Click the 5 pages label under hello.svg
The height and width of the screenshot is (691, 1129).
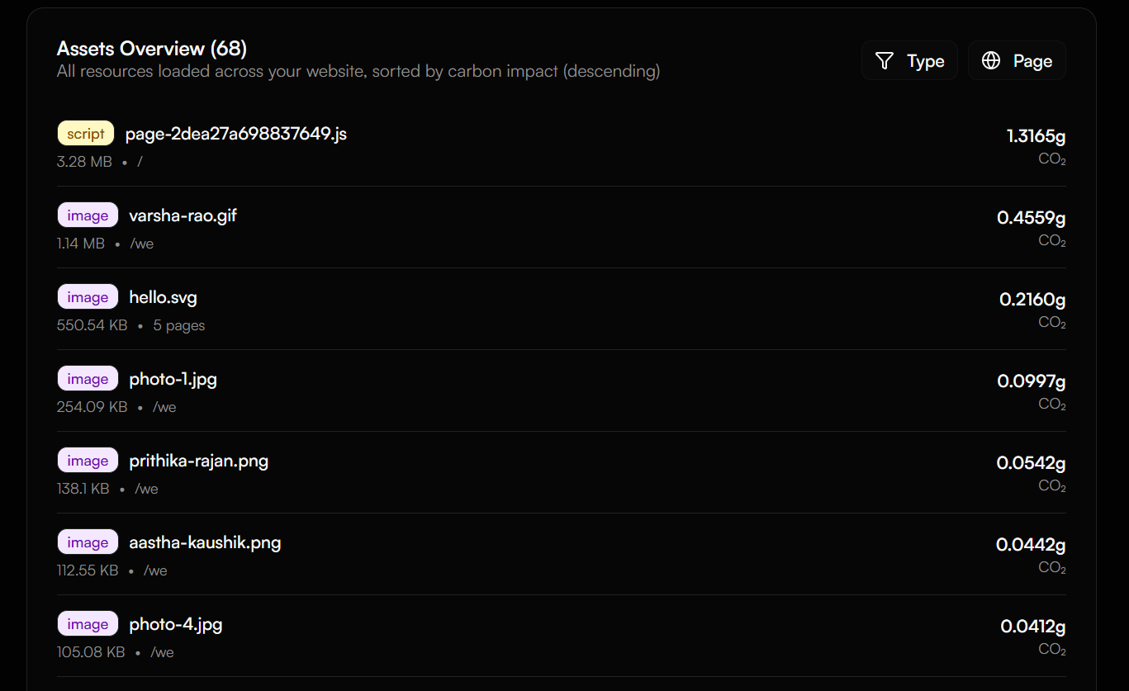(179, 325)
